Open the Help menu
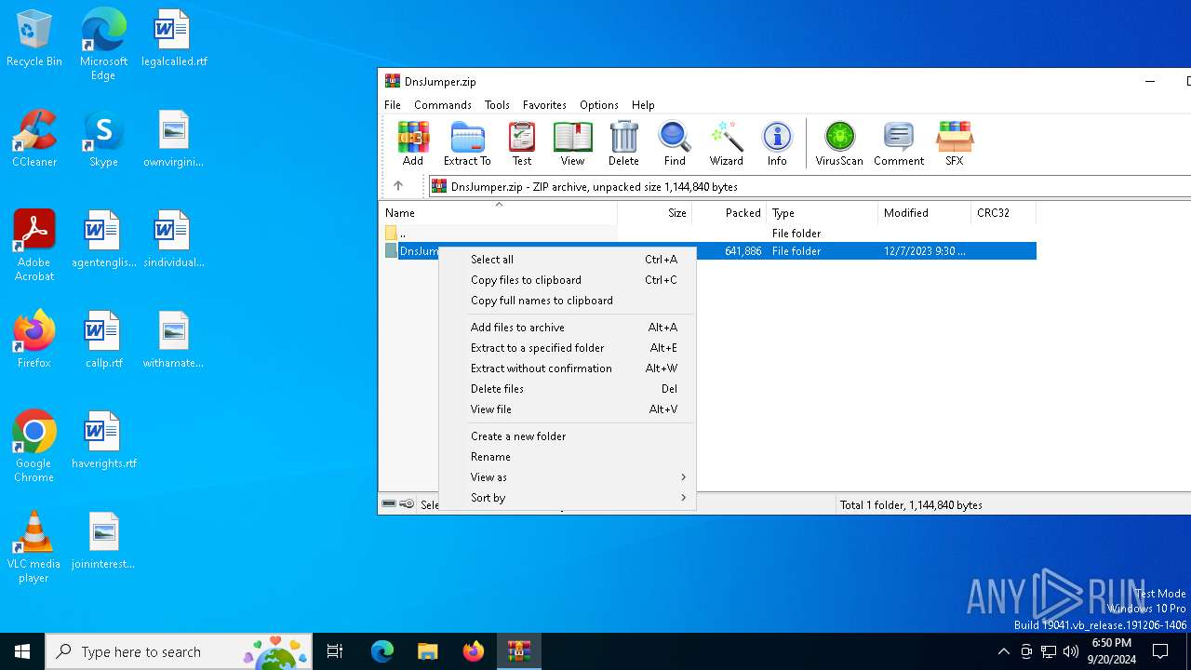 [x=643, y=105]
